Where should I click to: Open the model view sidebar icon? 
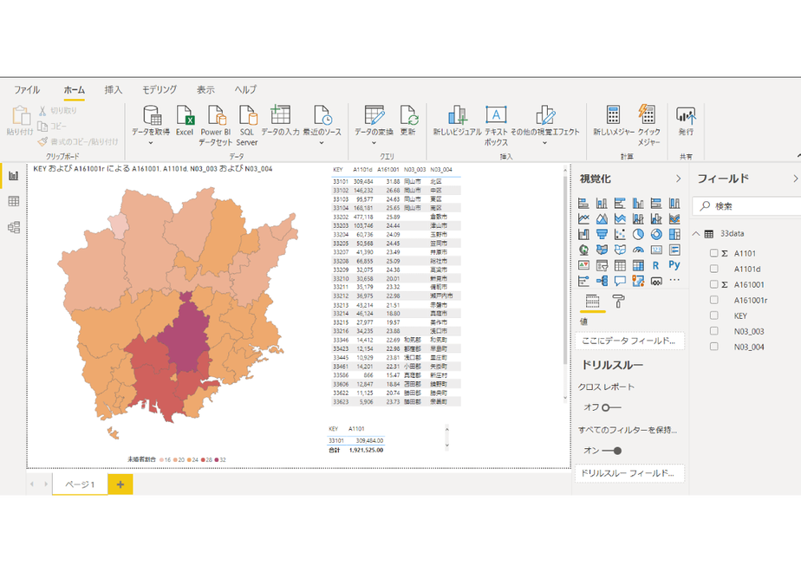(14, 227)
